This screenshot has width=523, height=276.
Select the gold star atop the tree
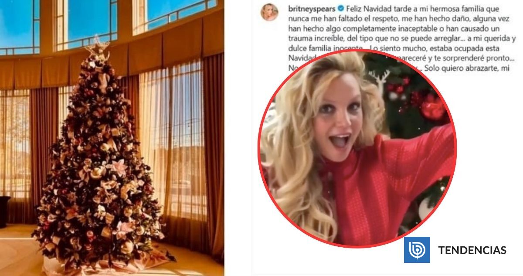97,45
